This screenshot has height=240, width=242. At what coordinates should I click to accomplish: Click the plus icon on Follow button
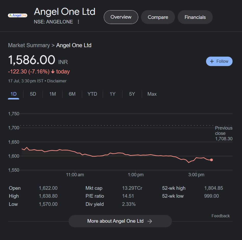212,61
